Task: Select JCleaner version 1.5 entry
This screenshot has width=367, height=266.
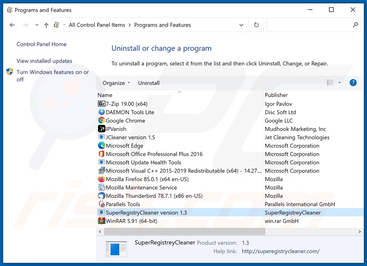Action: point(131,137)
